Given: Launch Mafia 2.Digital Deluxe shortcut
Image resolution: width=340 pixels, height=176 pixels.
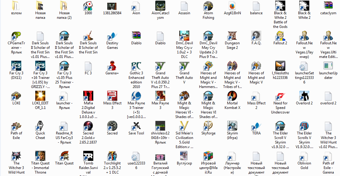Looking at the screenshot, I should tap(88, 96).
